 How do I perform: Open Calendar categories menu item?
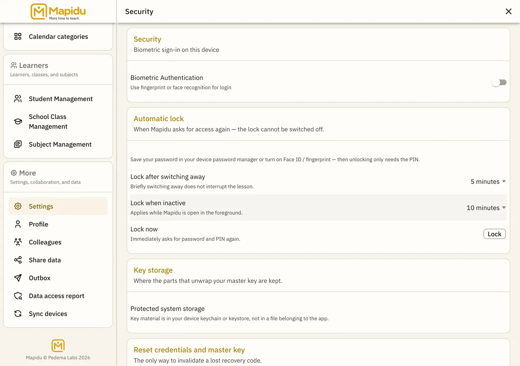[58, 36]
